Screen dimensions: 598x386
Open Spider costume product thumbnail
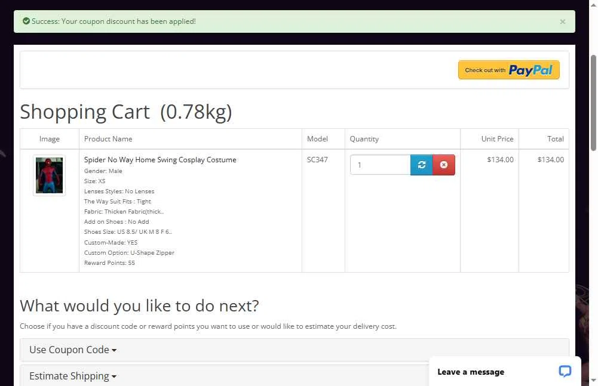pyautogui.click(x=49, y=175)
